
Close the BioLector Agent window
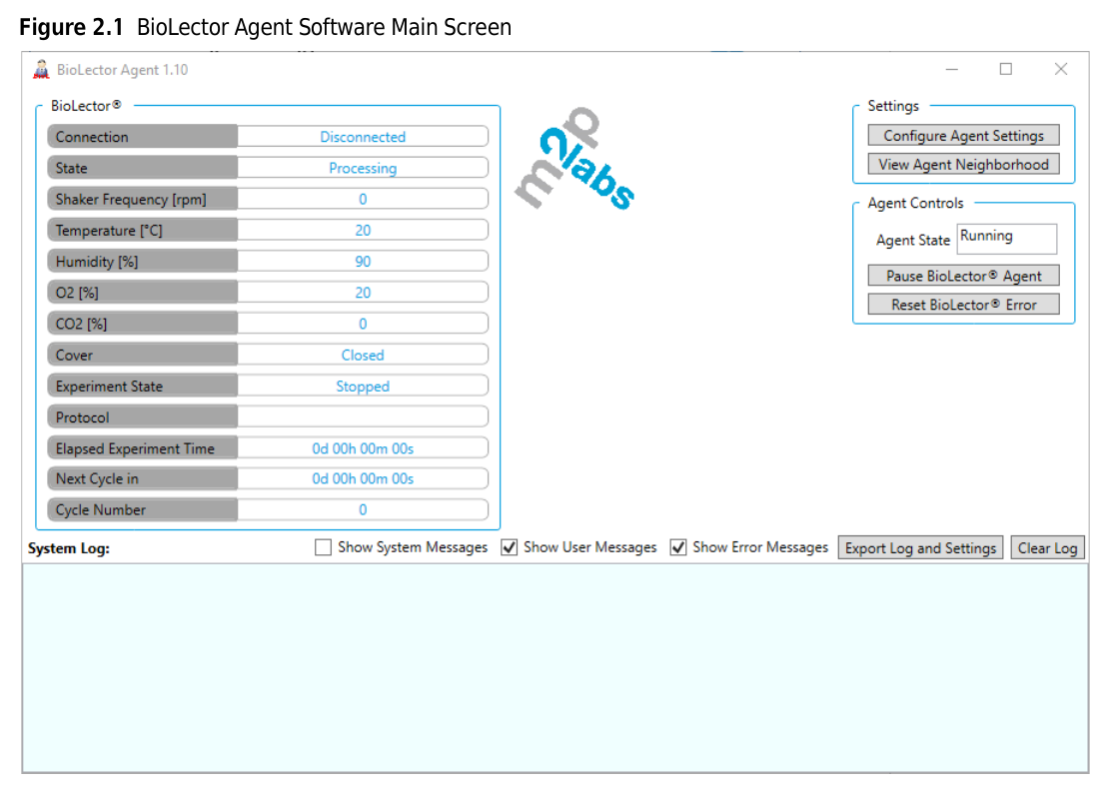click(1060, 69)
